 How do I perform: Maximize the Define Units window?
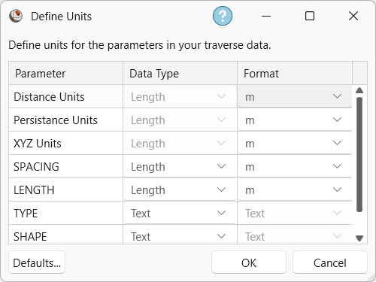310,16
